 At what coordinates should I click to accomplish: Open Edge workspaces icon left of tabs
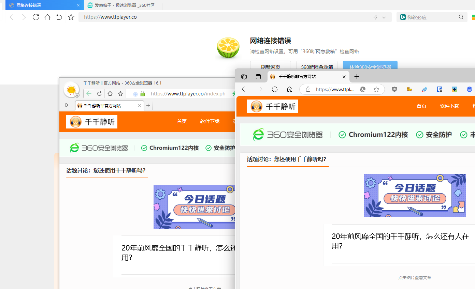click(x=244, y=77)
